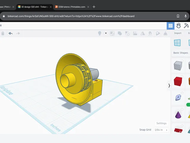Bookmark this page icon

pos(178,16)
